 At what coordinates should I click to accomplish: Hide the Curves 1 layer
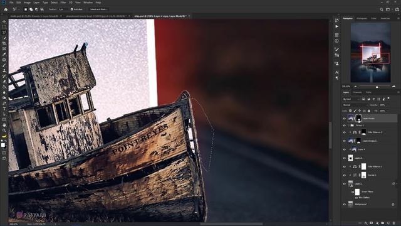click(x=344, y=175)
